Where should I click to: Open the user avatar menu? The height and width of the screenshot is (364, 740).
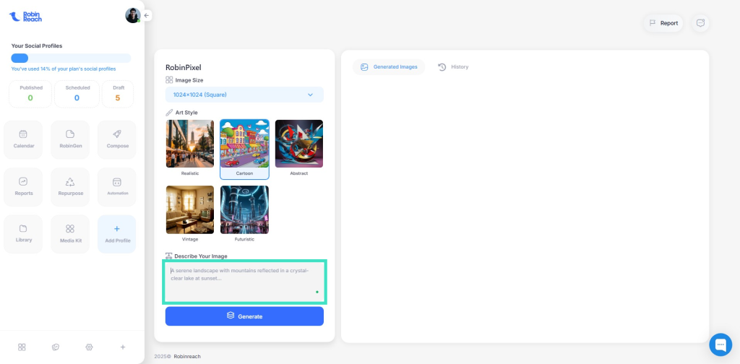133,15
